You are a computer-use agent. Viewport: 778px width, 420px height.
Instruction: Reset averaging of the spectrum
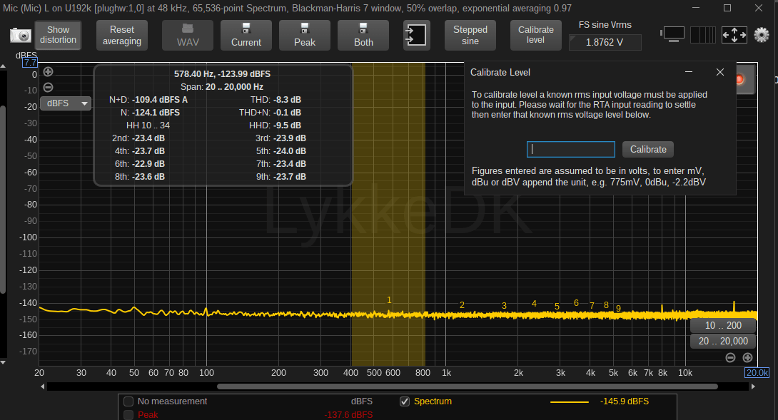122,35
